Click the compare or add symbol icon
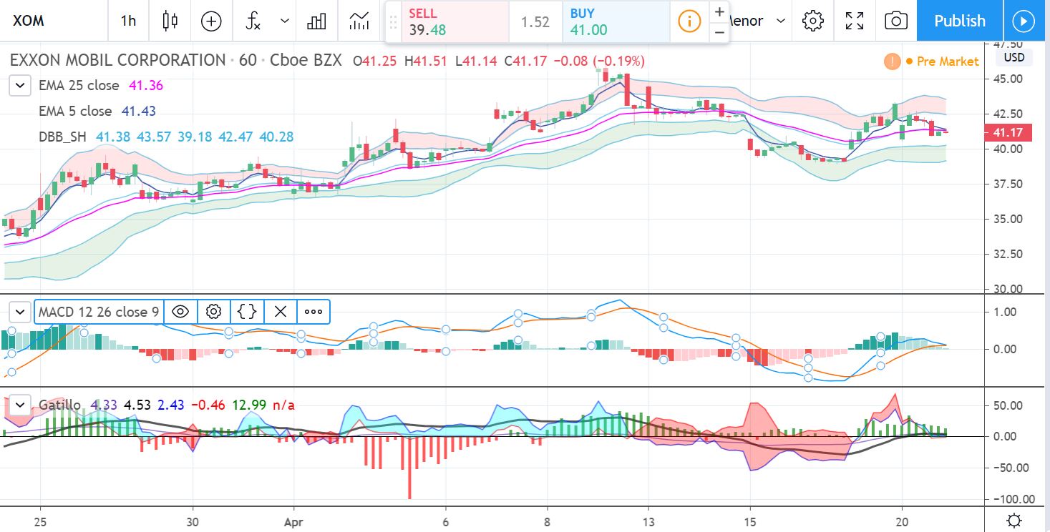The width and height of the screenshot is (1050, 532). [211, 21]
